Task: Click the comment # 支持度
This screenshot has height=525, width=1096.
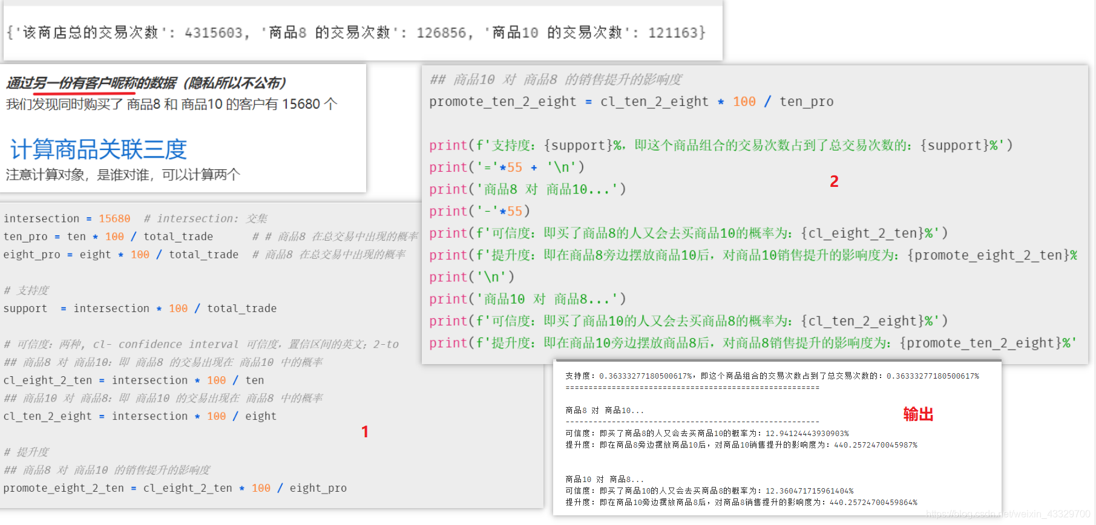Action: coord(26,290)
